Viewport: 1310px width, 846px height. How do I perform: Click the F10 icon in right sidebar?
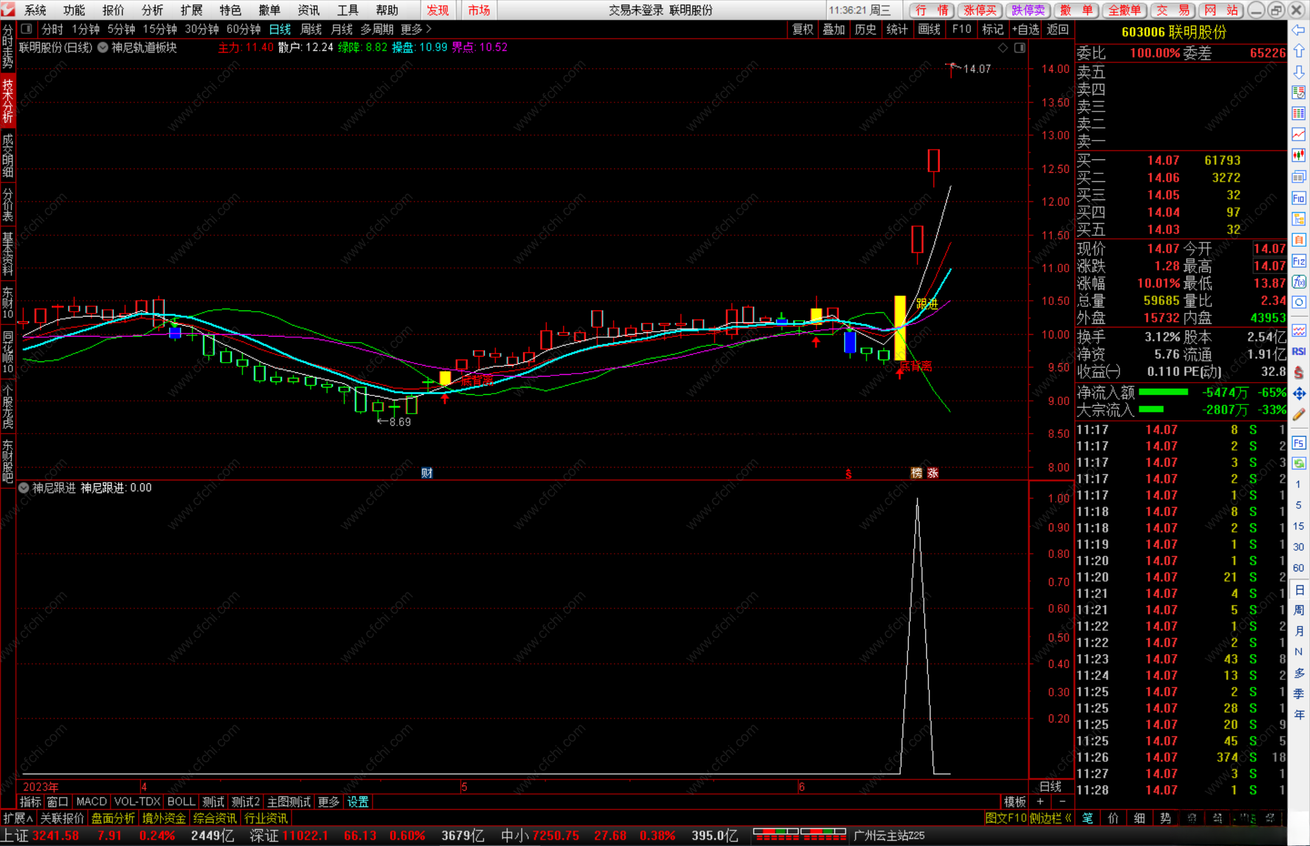click(1298, 198)
